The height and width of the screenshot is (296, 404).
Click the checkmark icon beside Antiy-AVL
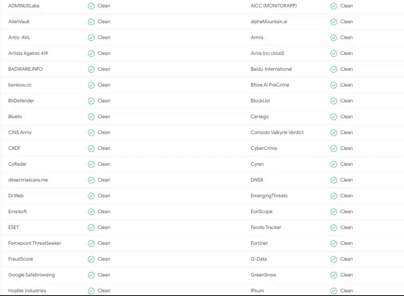tap(91, 38)
